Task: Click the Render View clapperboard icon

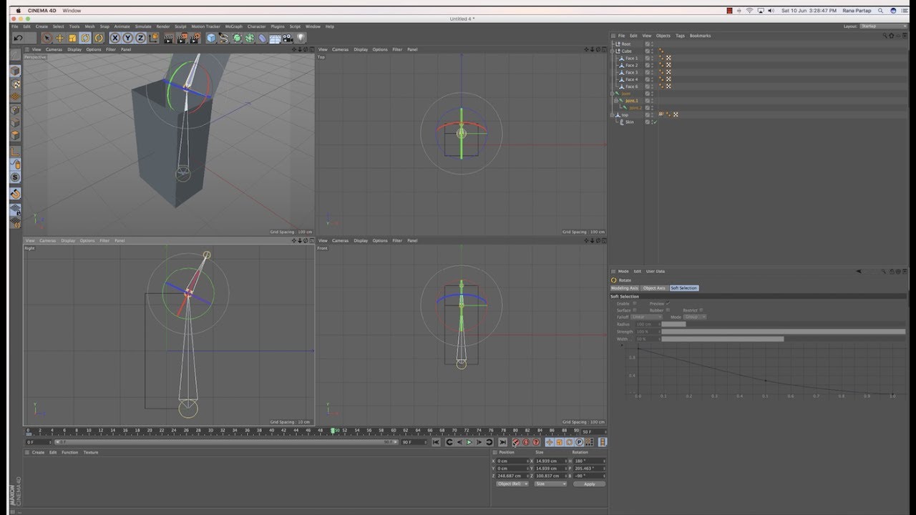Action: 169,38
